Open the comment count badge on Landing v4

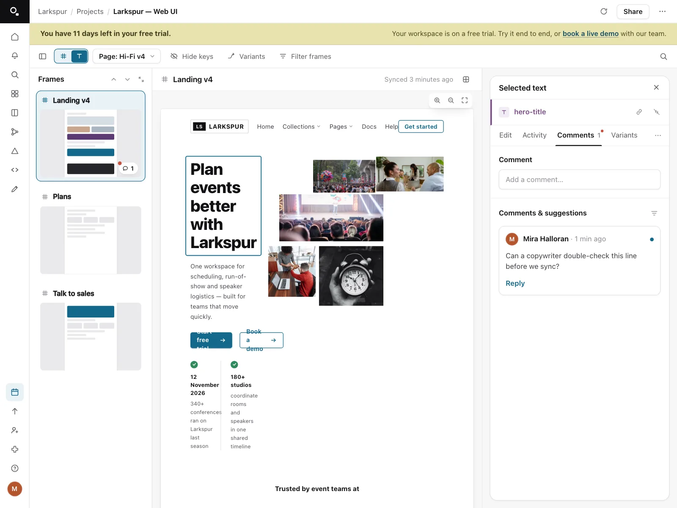128,168
